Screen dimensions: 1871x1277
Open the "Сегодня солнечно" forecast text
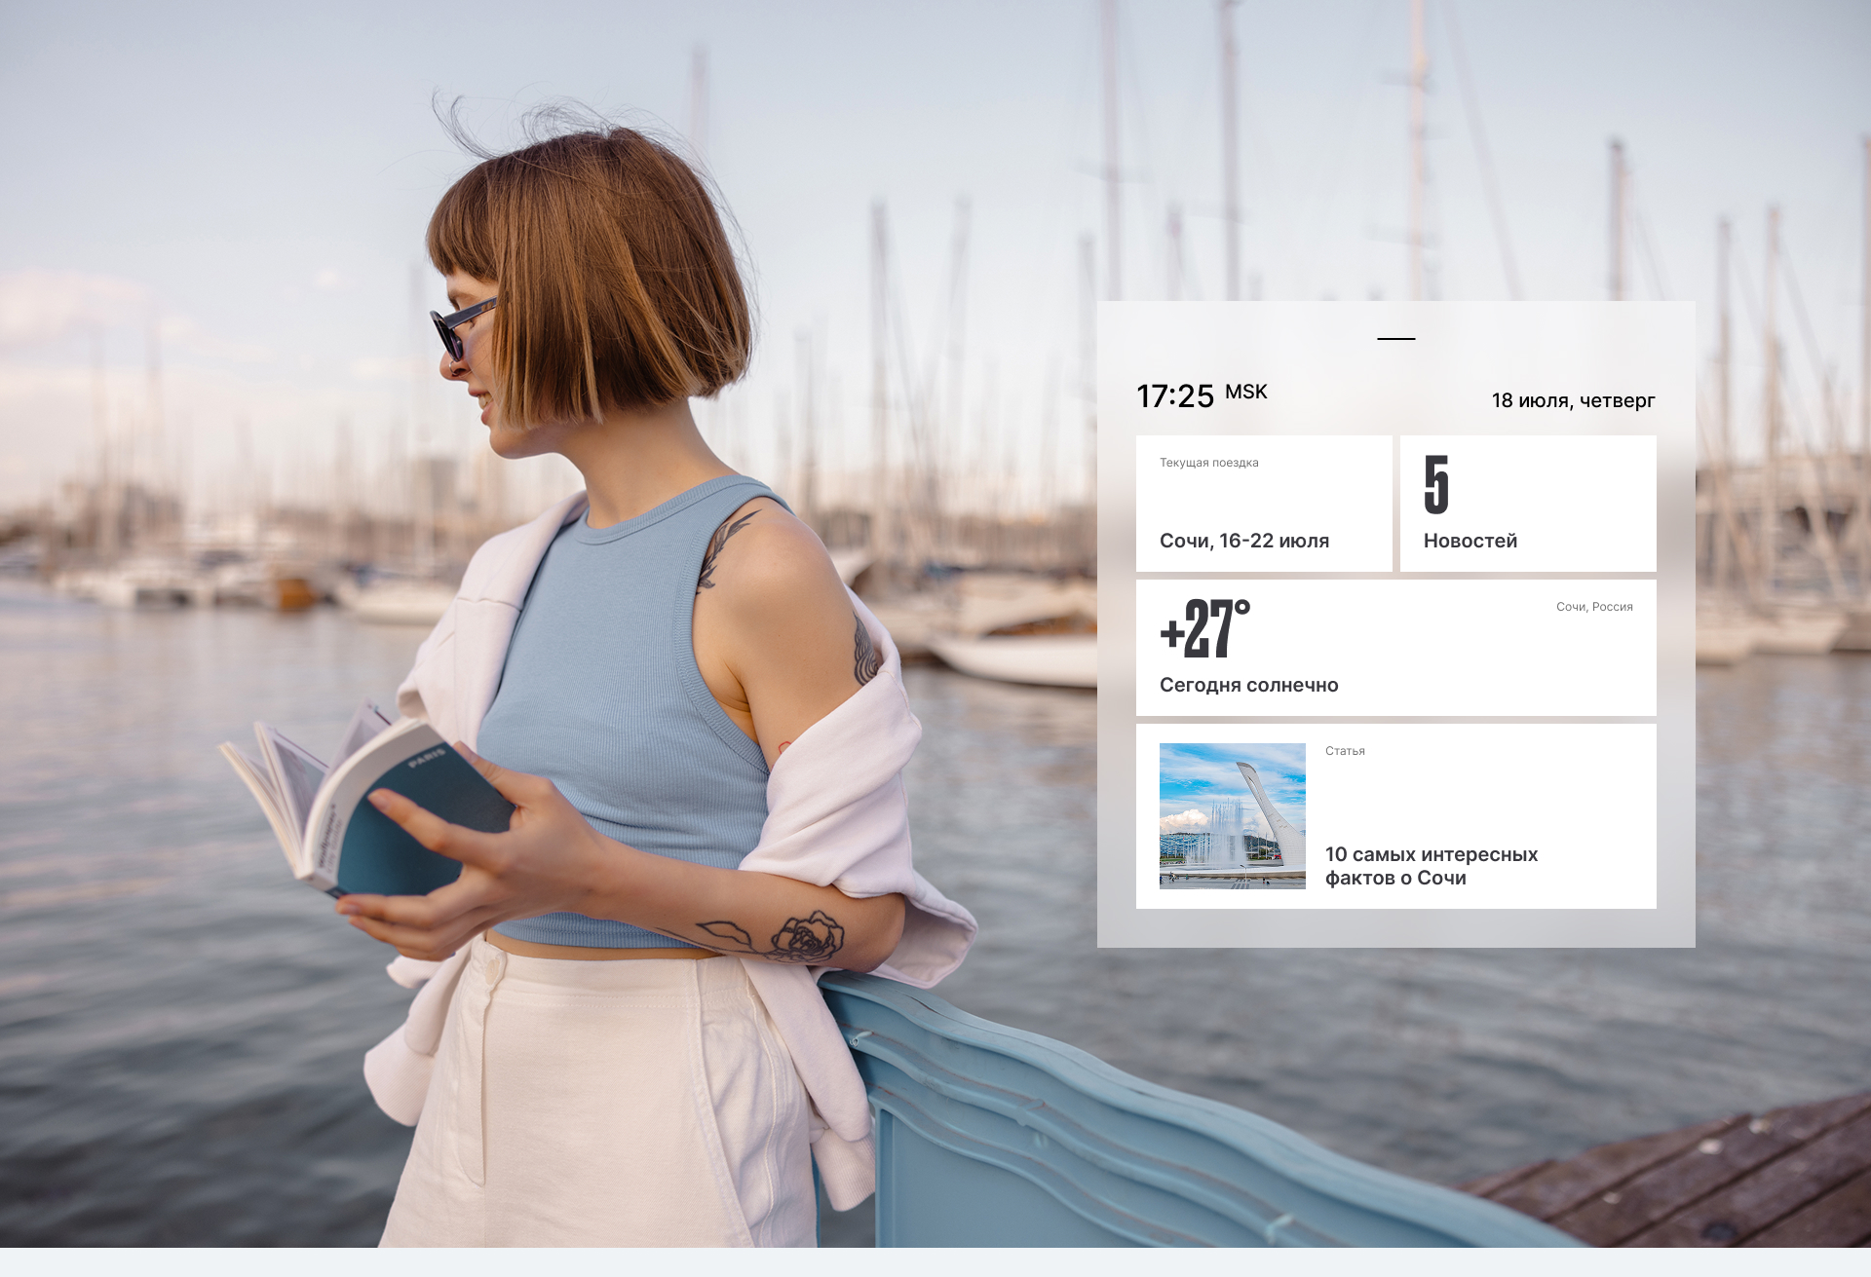[1248, 685]
